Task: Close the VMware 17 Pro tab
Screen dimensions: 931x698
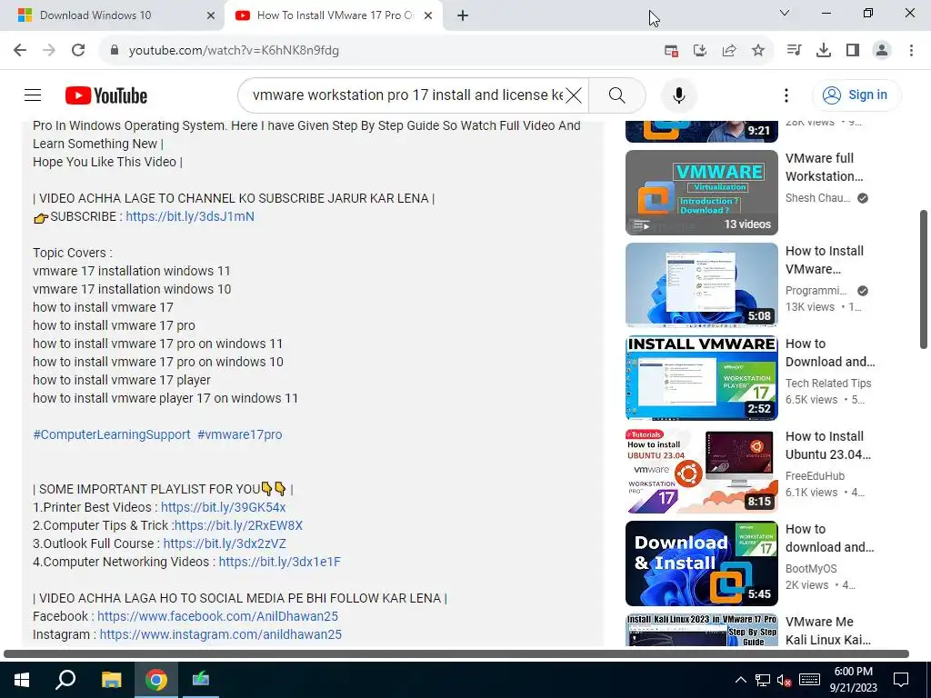Action: pyautogui.click(x=428, y=15)
